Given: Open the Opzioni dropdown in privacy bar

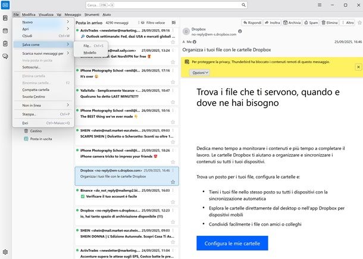Looking at the screenshot, I should tap(200, 73).
